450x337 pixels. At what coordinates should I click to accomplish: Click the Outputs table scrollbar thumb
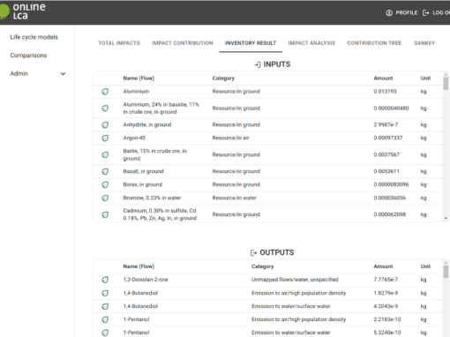pyautogui.click(x=446, y=272)
